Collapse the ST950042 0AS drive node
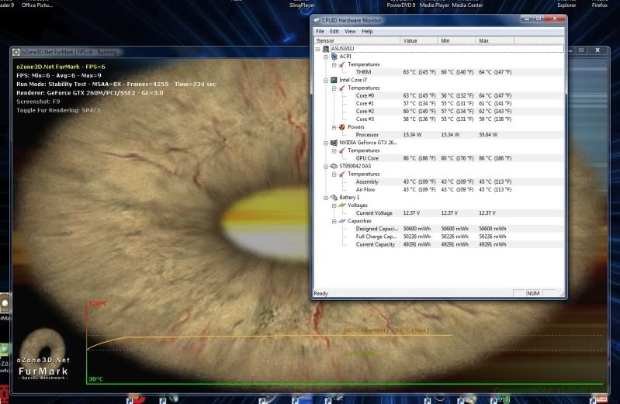This screenshot has height=404, width=620. [x=326, y=167]
